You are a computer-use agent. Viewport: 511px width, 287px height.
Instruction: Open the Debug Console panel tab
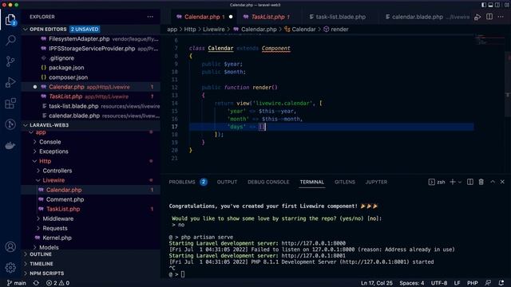click(268, 182)
